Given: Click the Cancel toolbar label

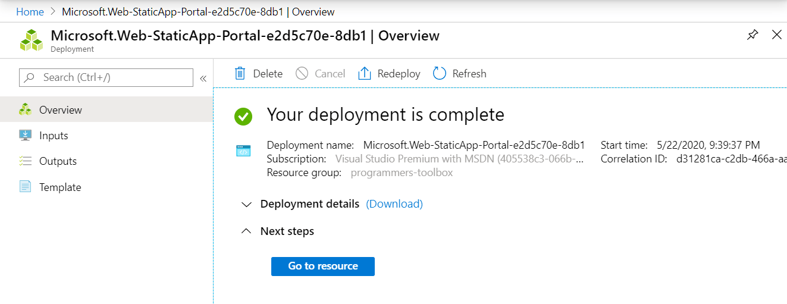Looking at the screenshot, I should pos(330,73).
